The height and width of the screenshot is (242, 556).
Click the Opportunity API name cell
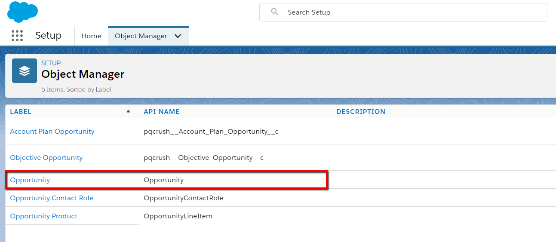point(164,180)
